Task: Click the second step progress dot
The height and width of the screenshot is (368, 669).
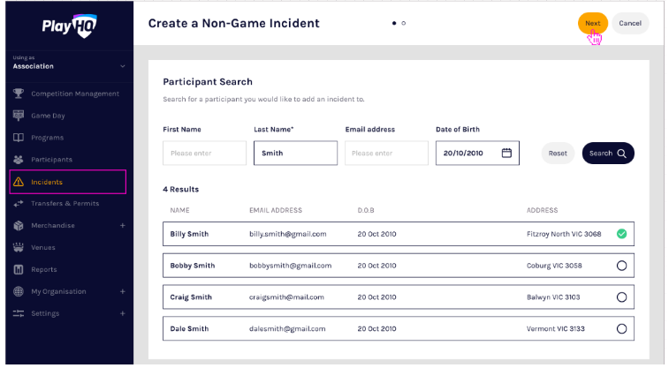Action: (x=404, y=23)
